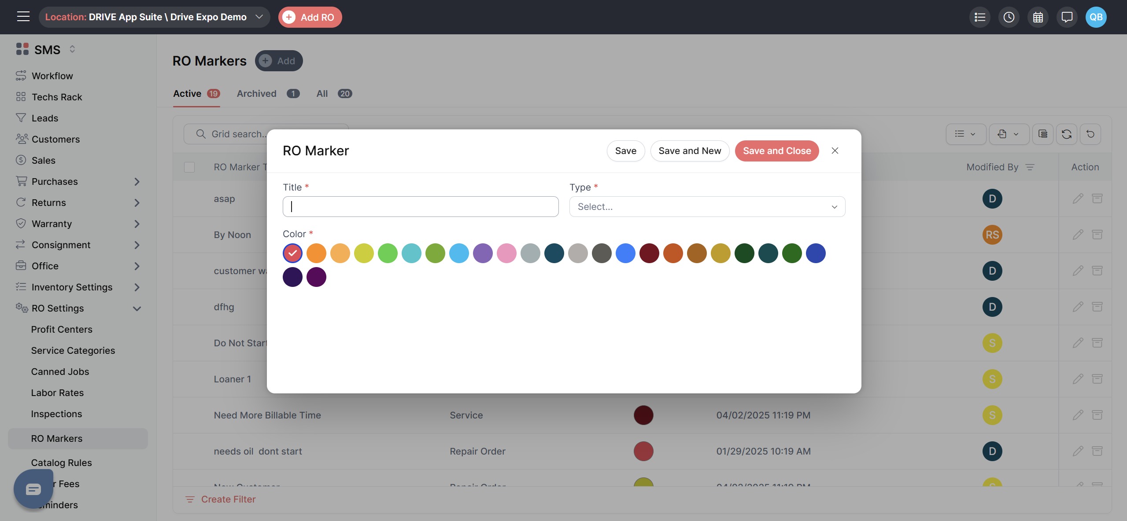The height and width of the screenshot is (521, 1127).
Task: Collapse the RO Settings section
Action: [137, 308]
